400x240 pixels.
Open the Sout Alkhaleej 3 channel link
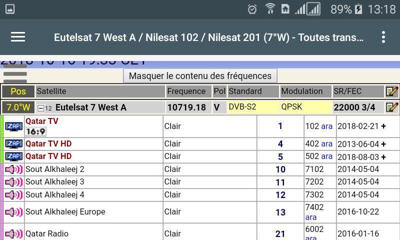[x=55, y=182]
